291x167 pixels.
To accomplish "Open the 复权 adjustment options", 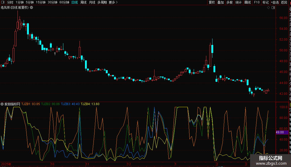I will coord(212,2).
